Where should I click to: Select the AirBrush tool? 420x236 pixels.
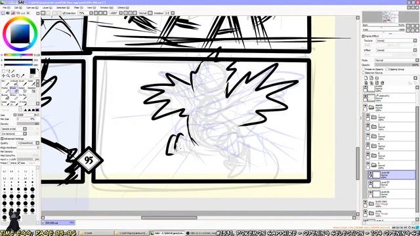click(14, 83)
